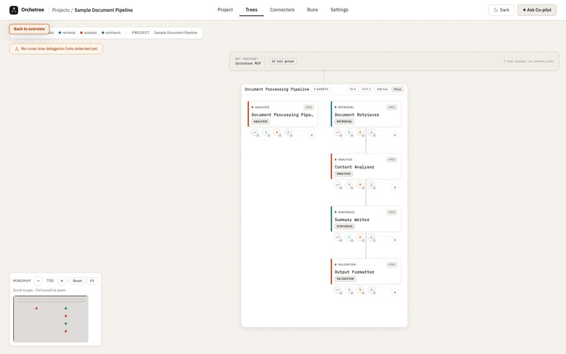Toggle Dark theme mode

click(x=501, y=10)
